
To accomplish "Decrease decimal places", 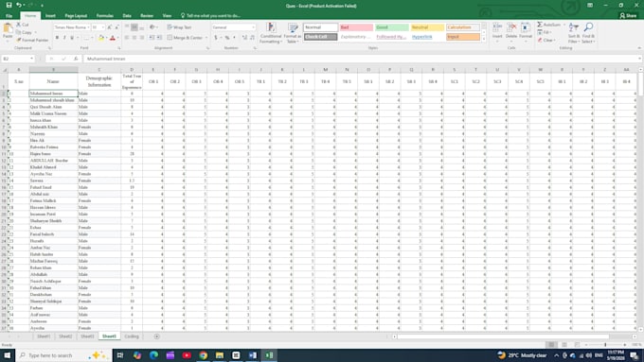I will pos(252,38).
